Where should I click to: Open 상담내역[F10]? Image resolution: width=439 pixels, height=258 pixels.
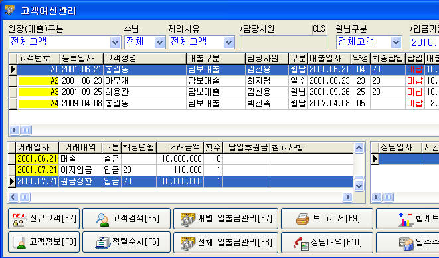(327, 242)
